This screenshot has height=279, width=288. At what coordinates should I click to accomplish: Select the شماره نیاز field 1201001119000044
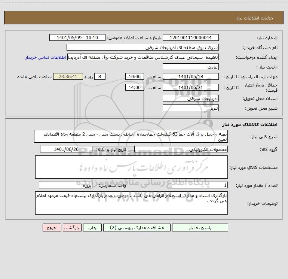[x=191, y=38]
